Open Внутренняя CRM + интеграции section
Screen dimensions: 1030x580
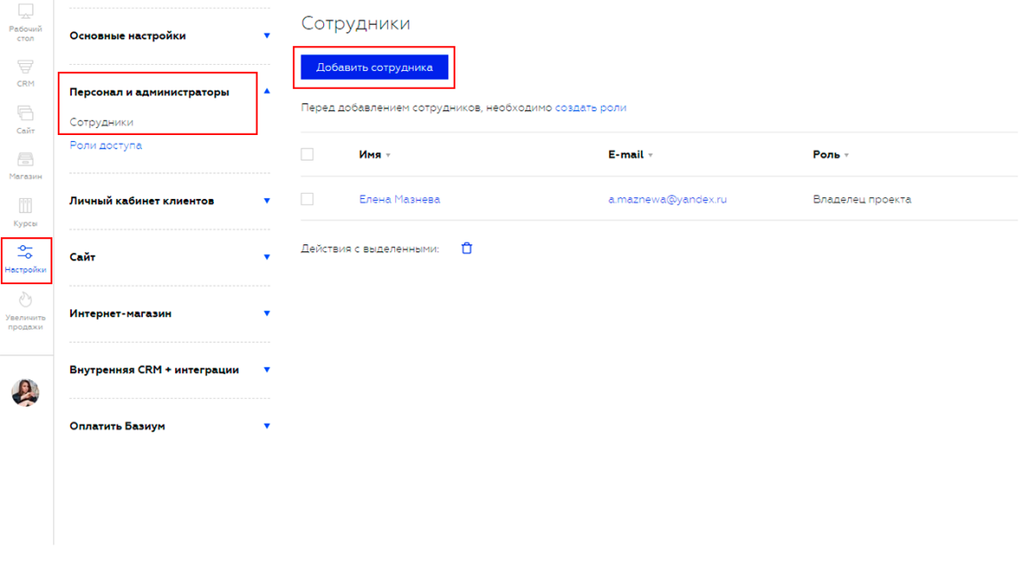click(154, 369)
